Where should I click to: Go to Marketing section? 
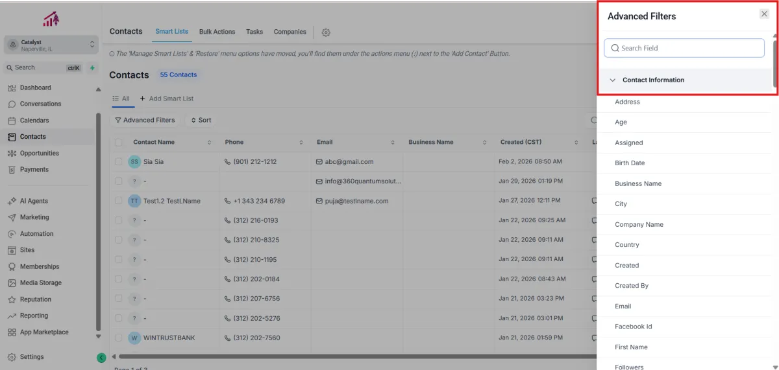click(x=34, y=217)
